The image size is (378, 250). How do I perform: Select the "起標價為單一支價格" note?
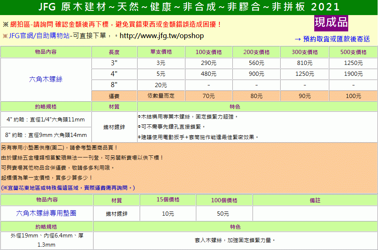pos(47,178)
